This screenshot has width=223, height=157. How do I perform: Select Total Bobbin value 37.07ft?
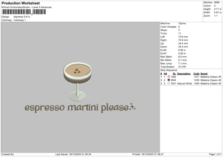click(x=182, y=67)
